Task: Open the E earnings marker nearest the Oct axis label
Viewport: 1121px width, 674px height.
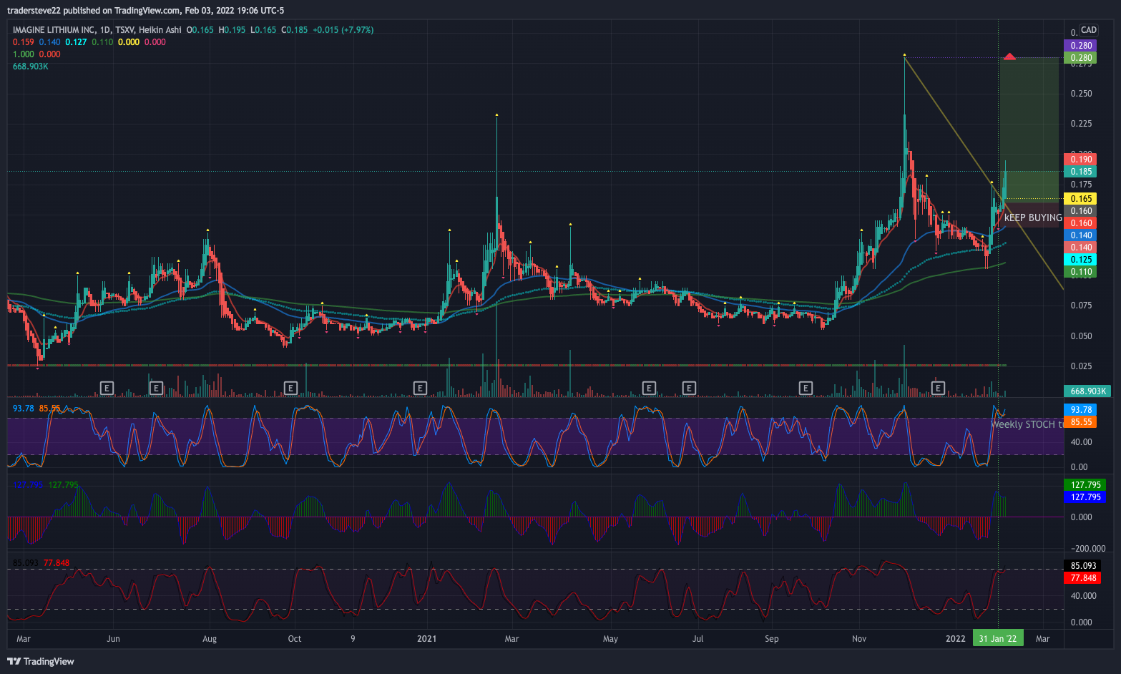Action: coord(290,388)
